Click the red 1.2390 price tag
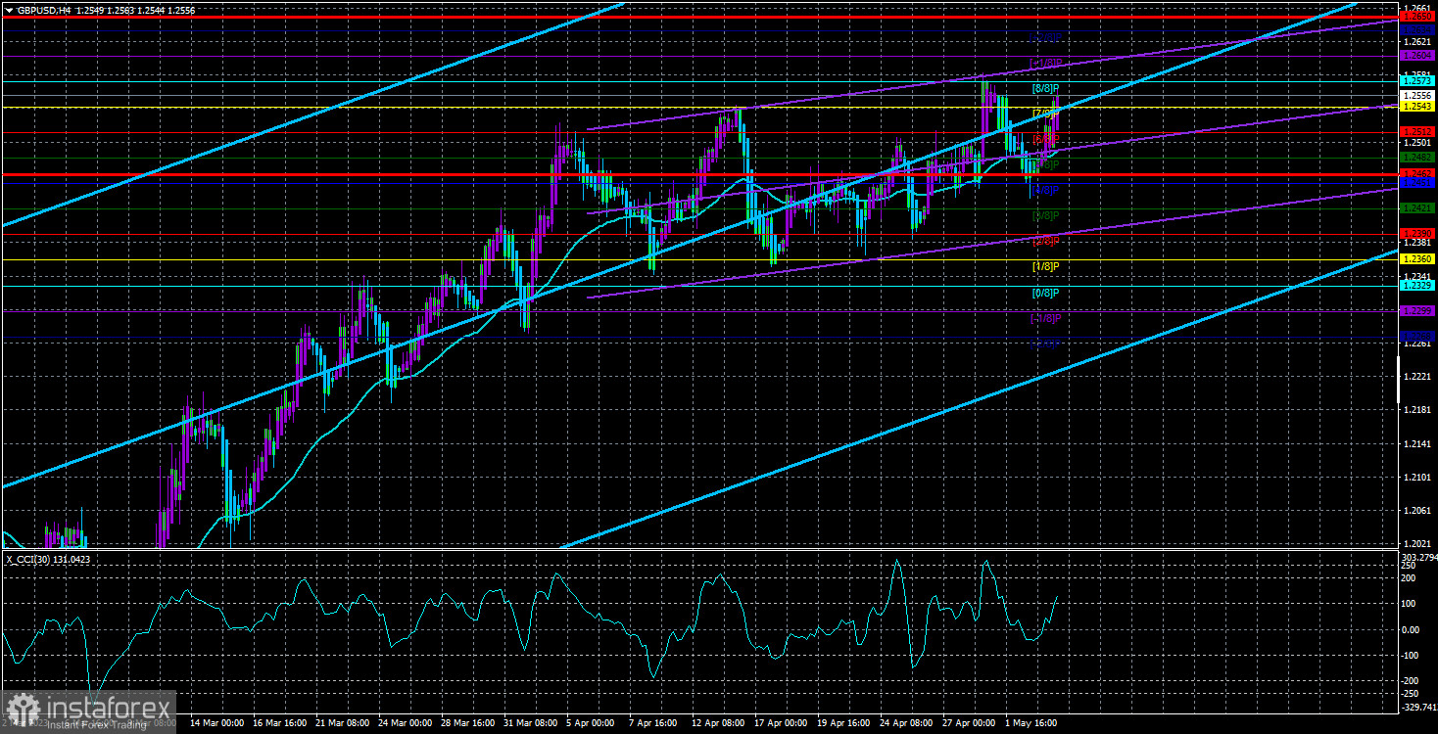The width and height of the screenshot is (1438, 734). coord(1417,233)
